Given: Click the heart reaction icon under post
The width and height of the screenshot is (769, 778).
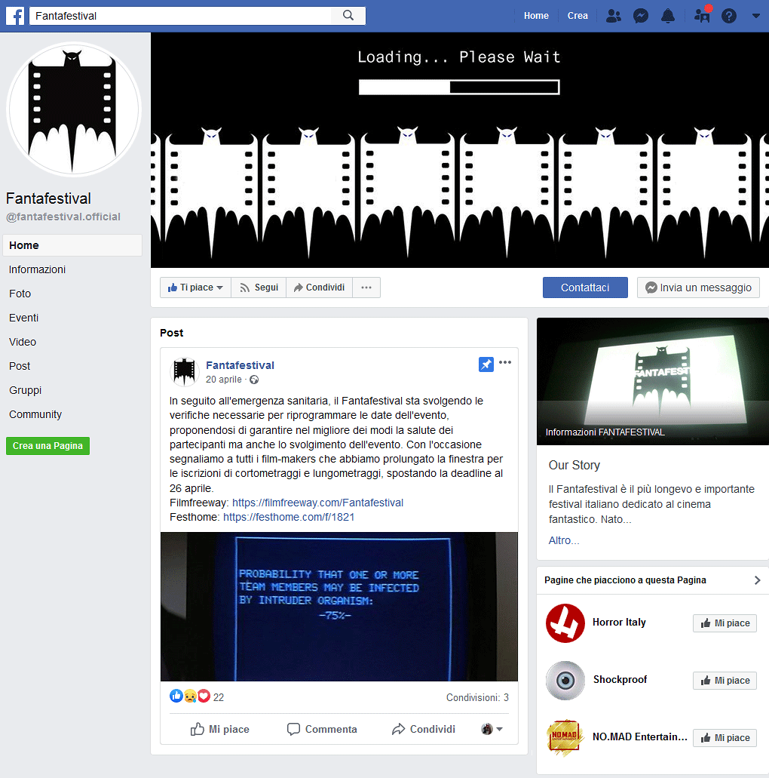Looking at the screenshot, I should click(x=204, y=697).
